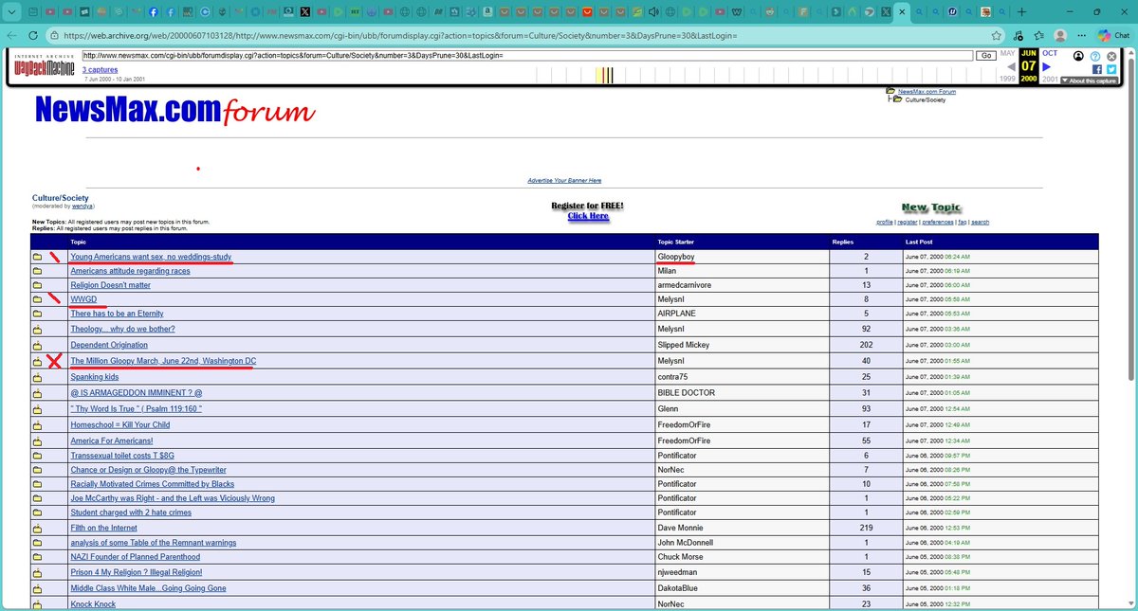Open moderator wendya's profile link
The image size is (1138, 611).
point(83,206)
